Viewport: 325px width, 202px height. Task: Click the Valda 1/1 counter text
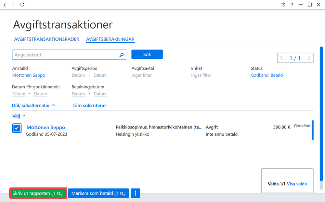pyautogui.click(x=277, y=184)
